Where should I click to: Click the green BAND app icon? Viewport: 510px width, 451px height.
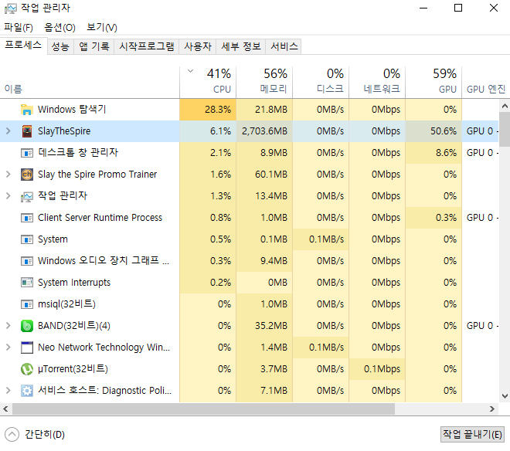click(x=27, y=326)
